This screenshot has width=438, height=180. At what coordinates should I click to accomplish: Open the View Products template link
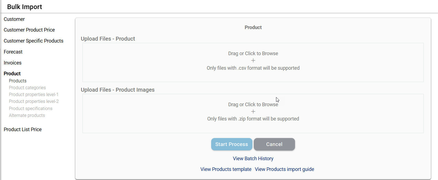(226, 169)
